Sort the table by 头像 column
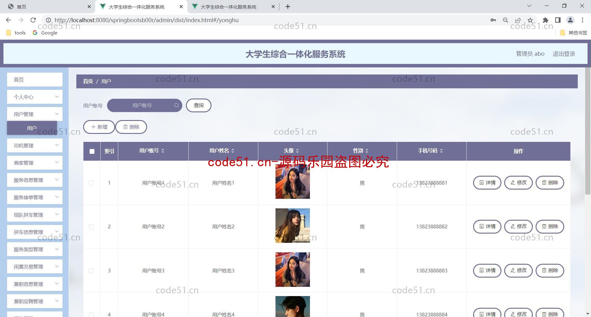 pos(297,151)
